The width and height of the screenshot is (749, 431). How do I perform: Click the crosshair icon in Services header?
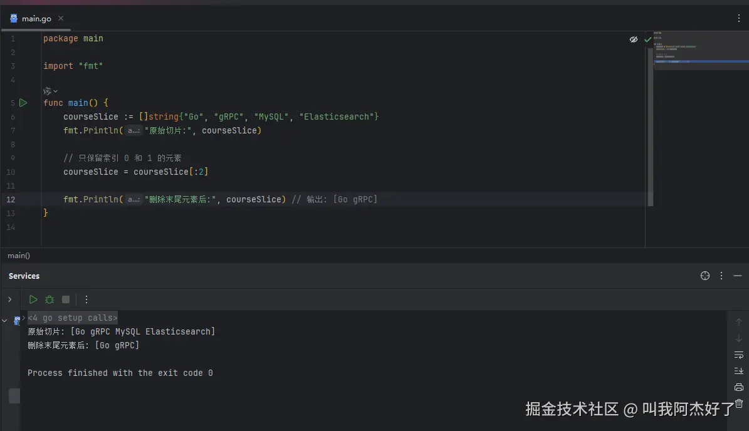coord(705,276)
